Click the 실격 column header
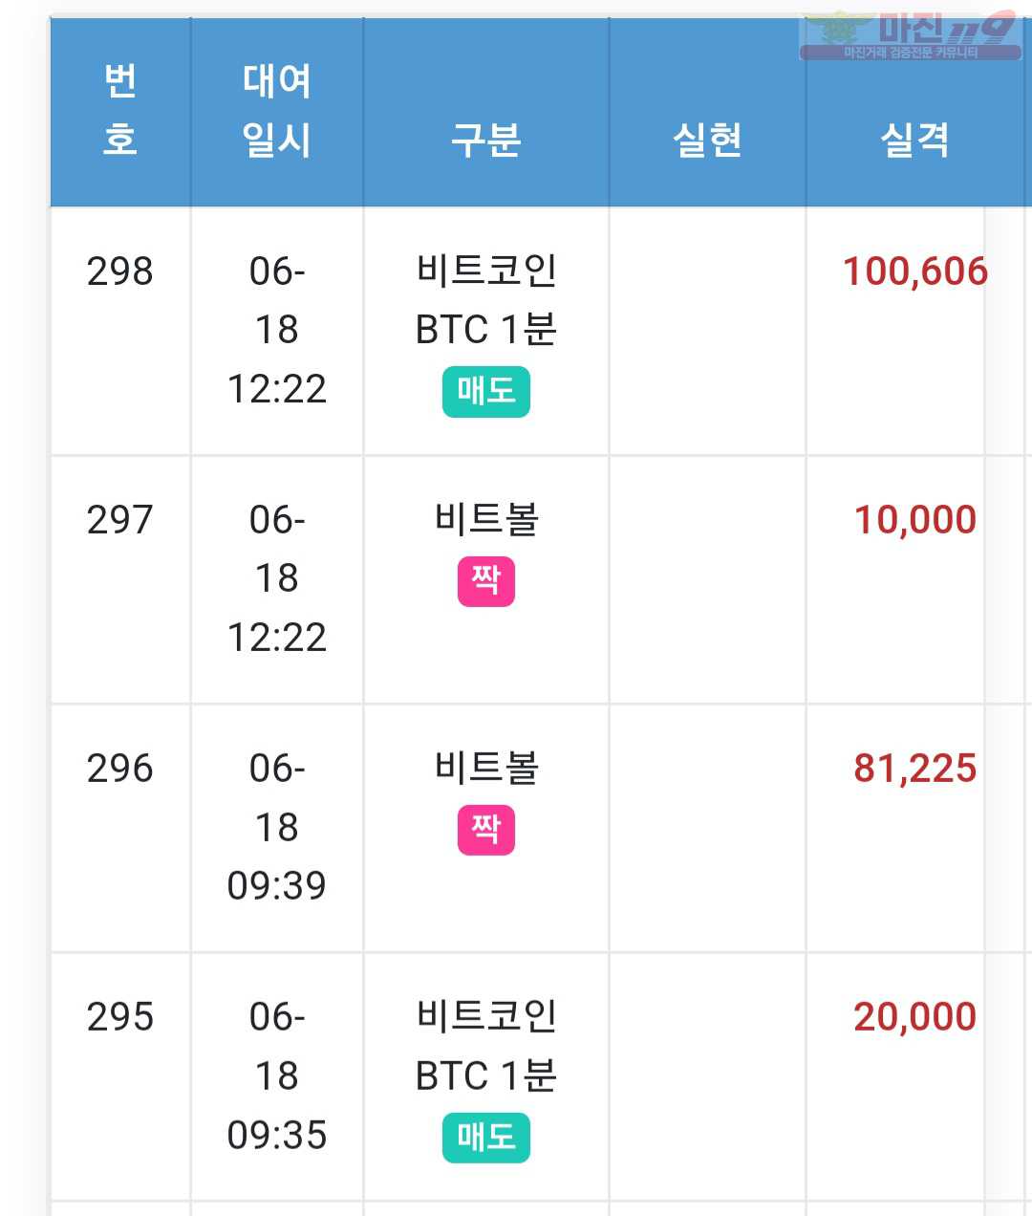The height and width of the screenshot is (1216, 1032). tap(914, 141)
